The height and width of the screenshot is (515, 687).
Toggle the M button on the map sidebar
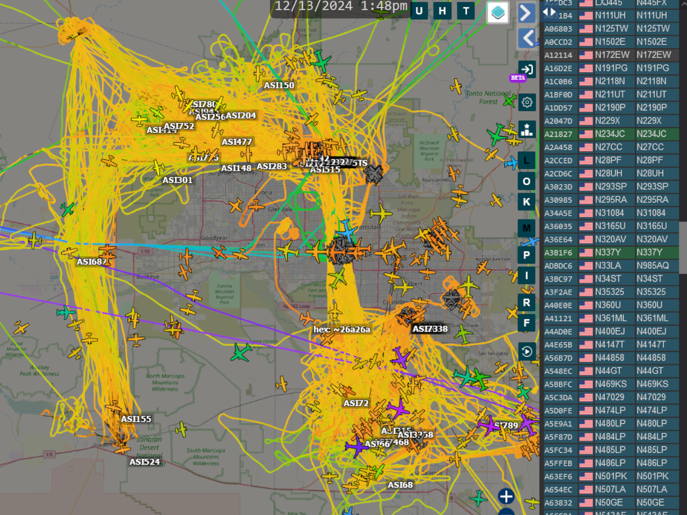pos(527,228)
